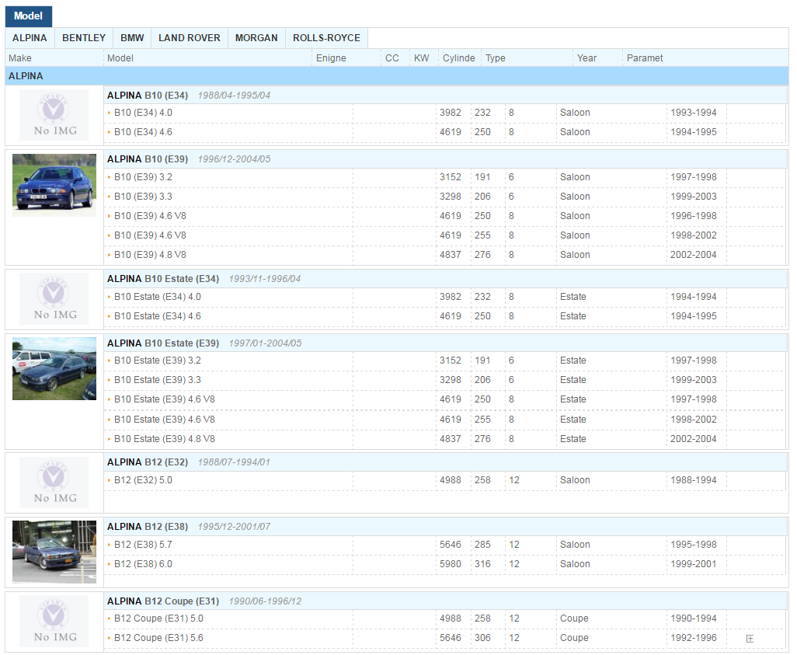This screenshot has width=797, height=655.
Task: Open model link B12 (E32) 5.0
Action: pos(143,481)
